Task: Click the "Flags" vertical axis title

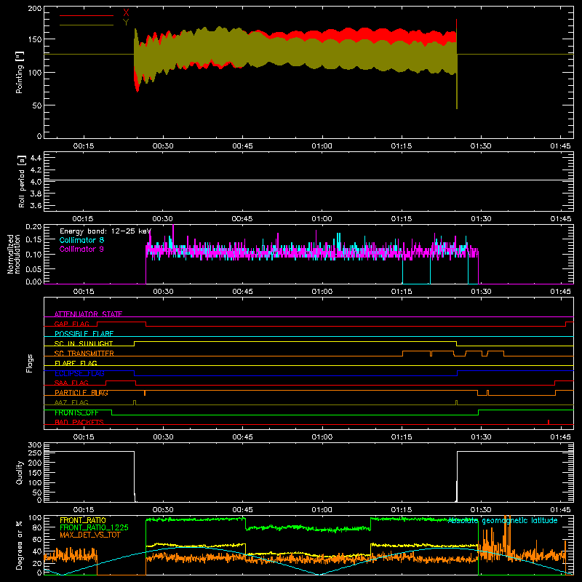Action: pos(30,363)
